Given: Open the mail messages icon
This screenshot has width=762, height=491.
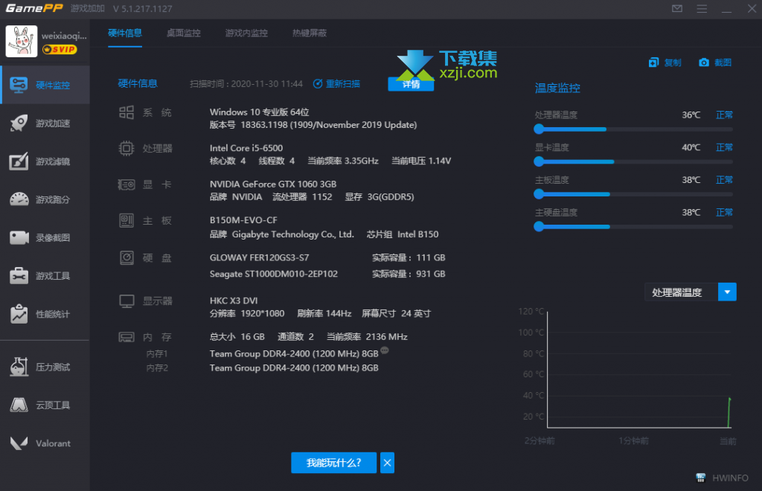Looking at the screenshot, I should coord(677,8).
